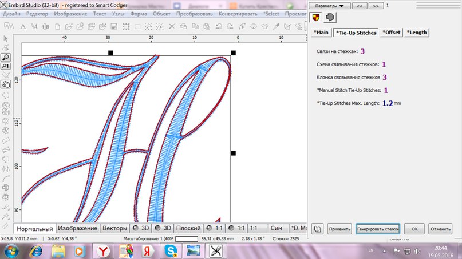
Task: Activate the magnifier zoom tool
Action: (x=5, y=57)
